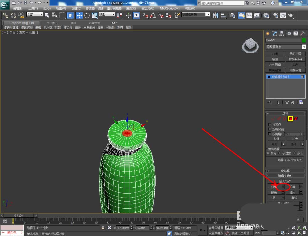Open the Utilities hammer panel tab
This screenshot has height=236, width=308.
[302, 33]
